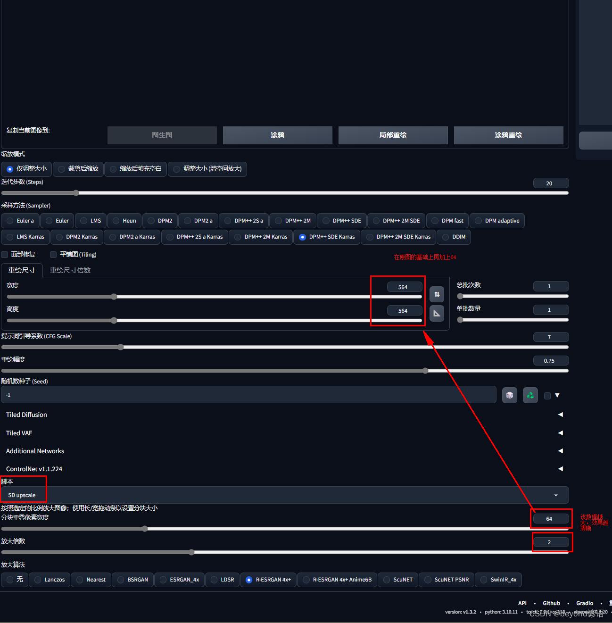Screen dimensions: 612x623
Task: Click the 宽度 width slider
Action: (x=215, y=297)
